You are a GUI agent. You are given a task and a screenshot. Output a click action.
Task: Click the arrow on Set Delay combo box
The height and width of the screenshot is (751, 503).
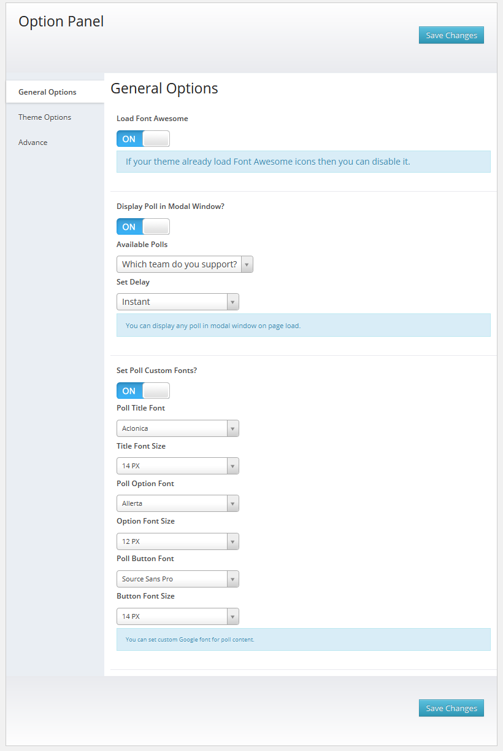232,302
